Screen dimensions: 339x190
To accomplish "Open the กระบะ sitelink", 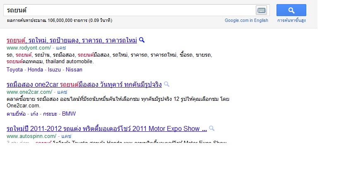I will tap(50, 114).
